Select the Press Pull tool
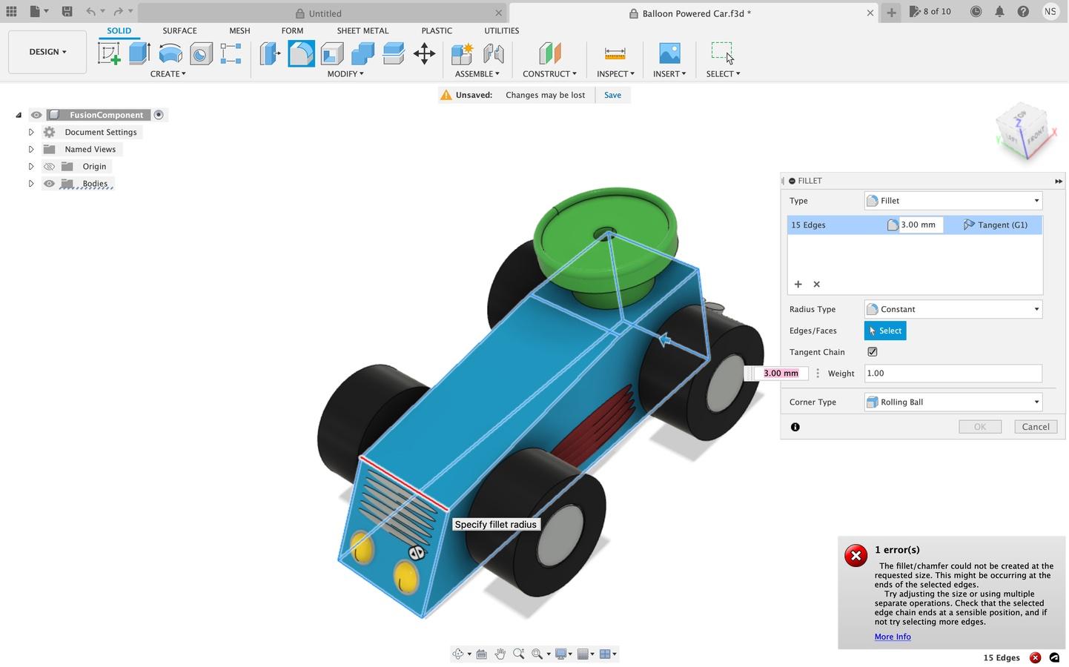This screenshot has width=1069, height=667. coord(270,53)
